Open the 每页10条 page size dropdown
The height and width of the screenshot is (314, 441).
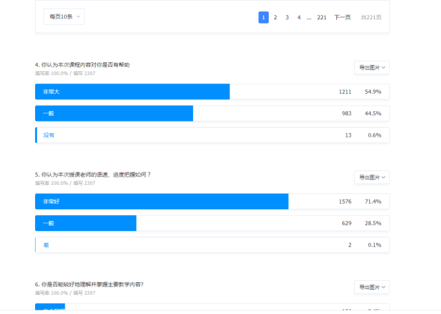point(63,17)
